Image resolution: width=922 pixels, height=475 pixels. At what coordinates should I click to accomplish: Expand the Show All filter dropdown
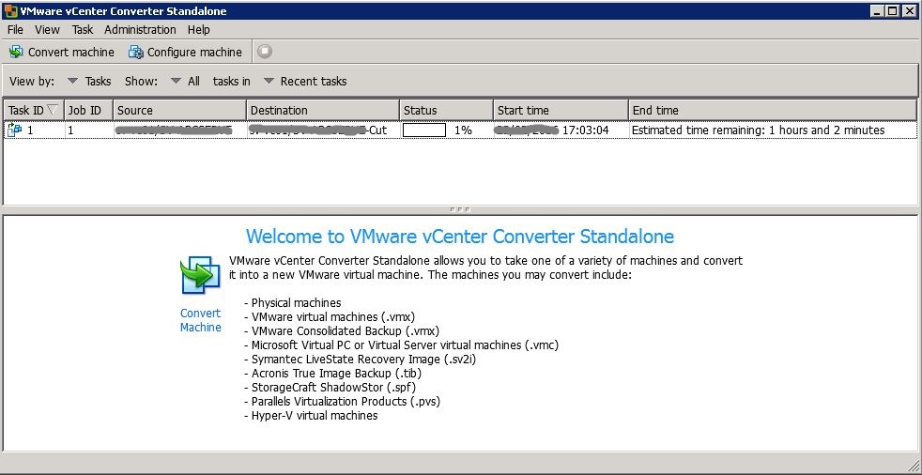[x=185, y=82]
